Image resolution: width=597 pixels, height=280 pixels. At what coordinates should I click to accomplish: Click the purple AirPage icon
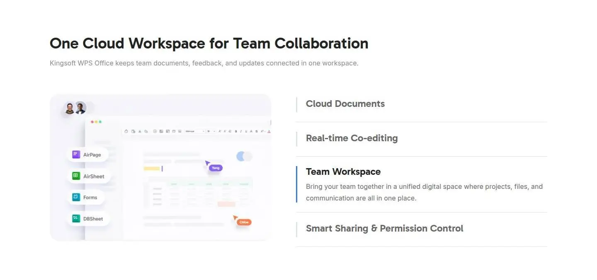(76, 154)
